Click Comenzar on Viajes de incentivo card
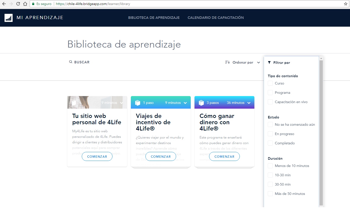The image size is (350, 213). (x=161, y=156)
